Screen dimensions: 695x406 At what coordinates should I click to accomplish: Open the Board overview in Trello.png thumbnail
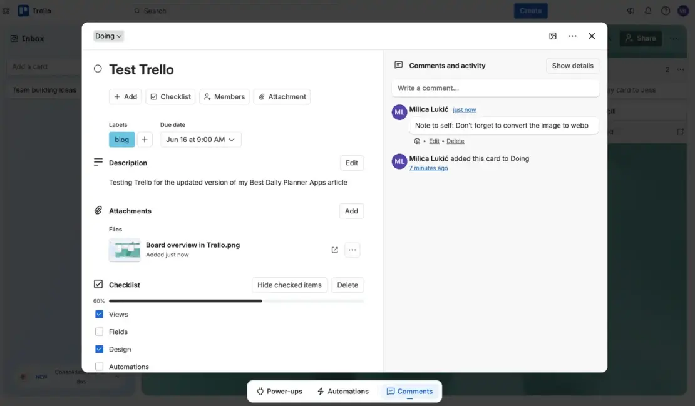click(125, 250)
